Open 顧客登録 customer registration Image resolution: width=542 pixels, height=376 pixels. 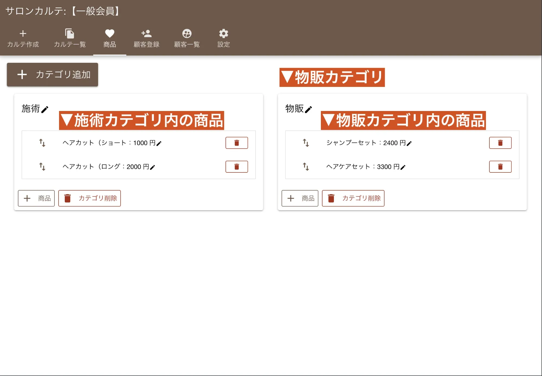click(146, 38)
